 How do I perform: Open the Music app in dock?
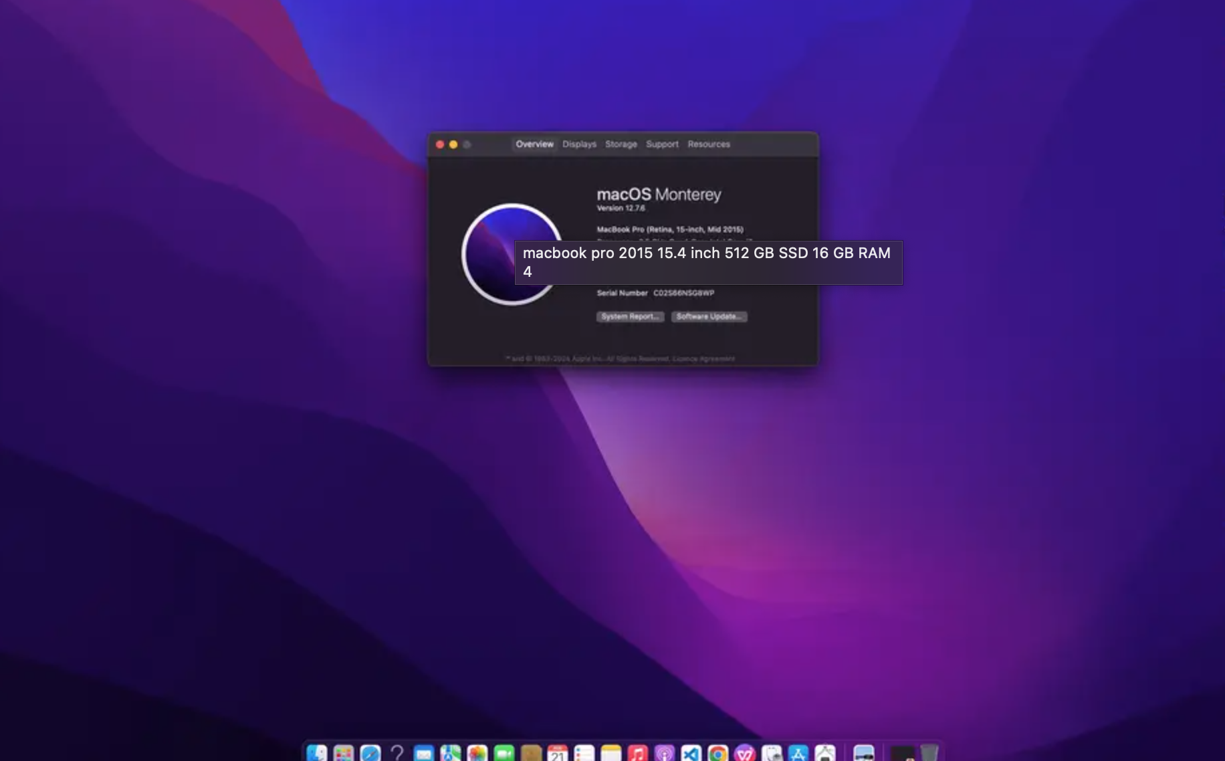(x=638, y=753)
